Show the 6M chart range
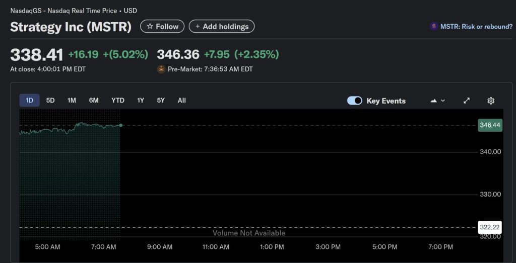Viewport: 516px width, 263px height. [94, 101]
